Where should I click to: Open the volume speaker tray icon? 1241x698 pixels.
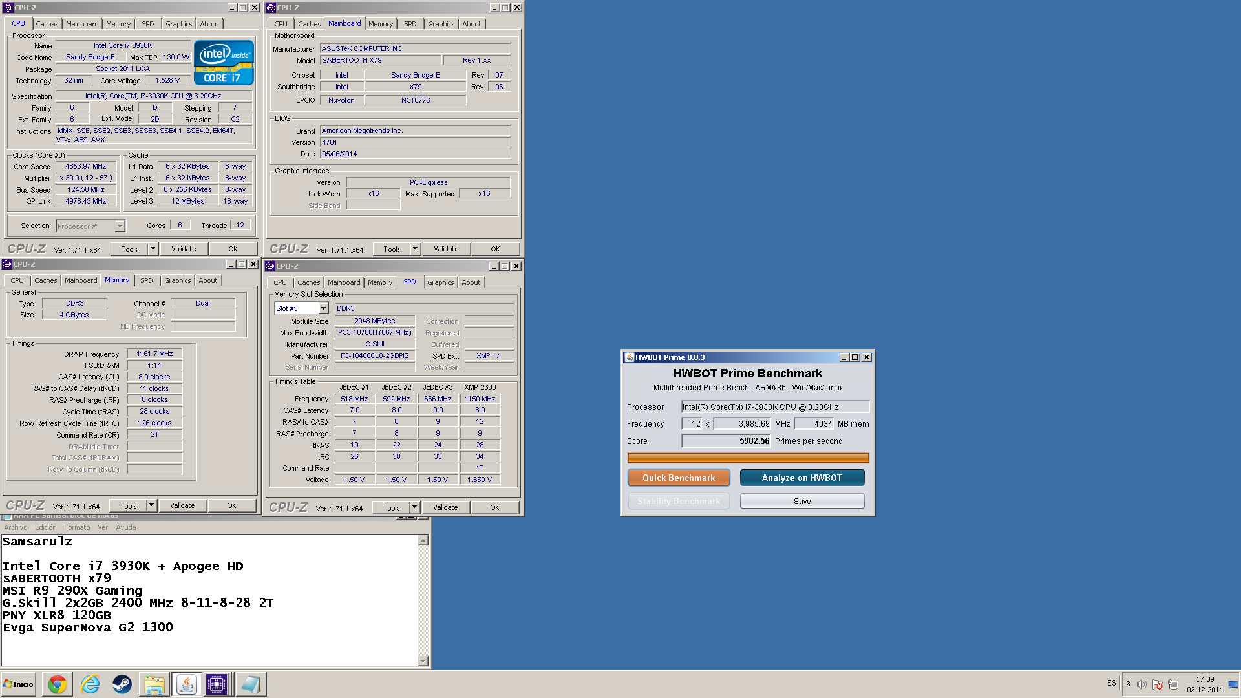[x=1141, y=684]
